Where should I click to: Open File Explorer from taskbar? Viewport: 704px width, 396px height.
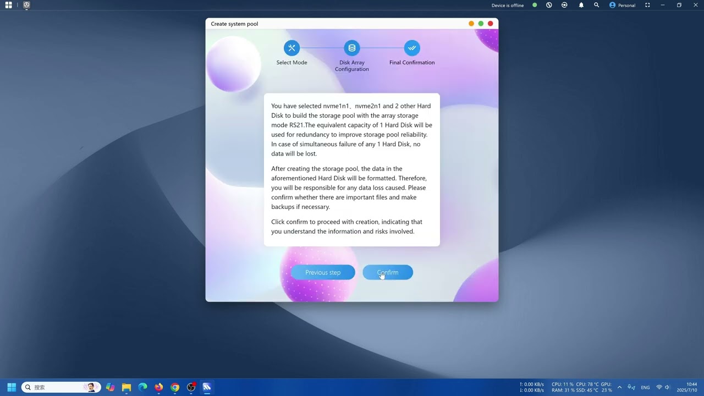pyautogui.click(x=127, y=387)
